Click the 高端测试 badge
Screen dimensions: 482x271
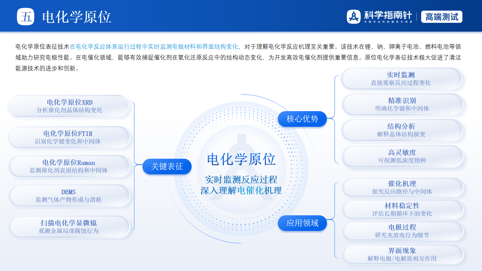pos(442,17)
